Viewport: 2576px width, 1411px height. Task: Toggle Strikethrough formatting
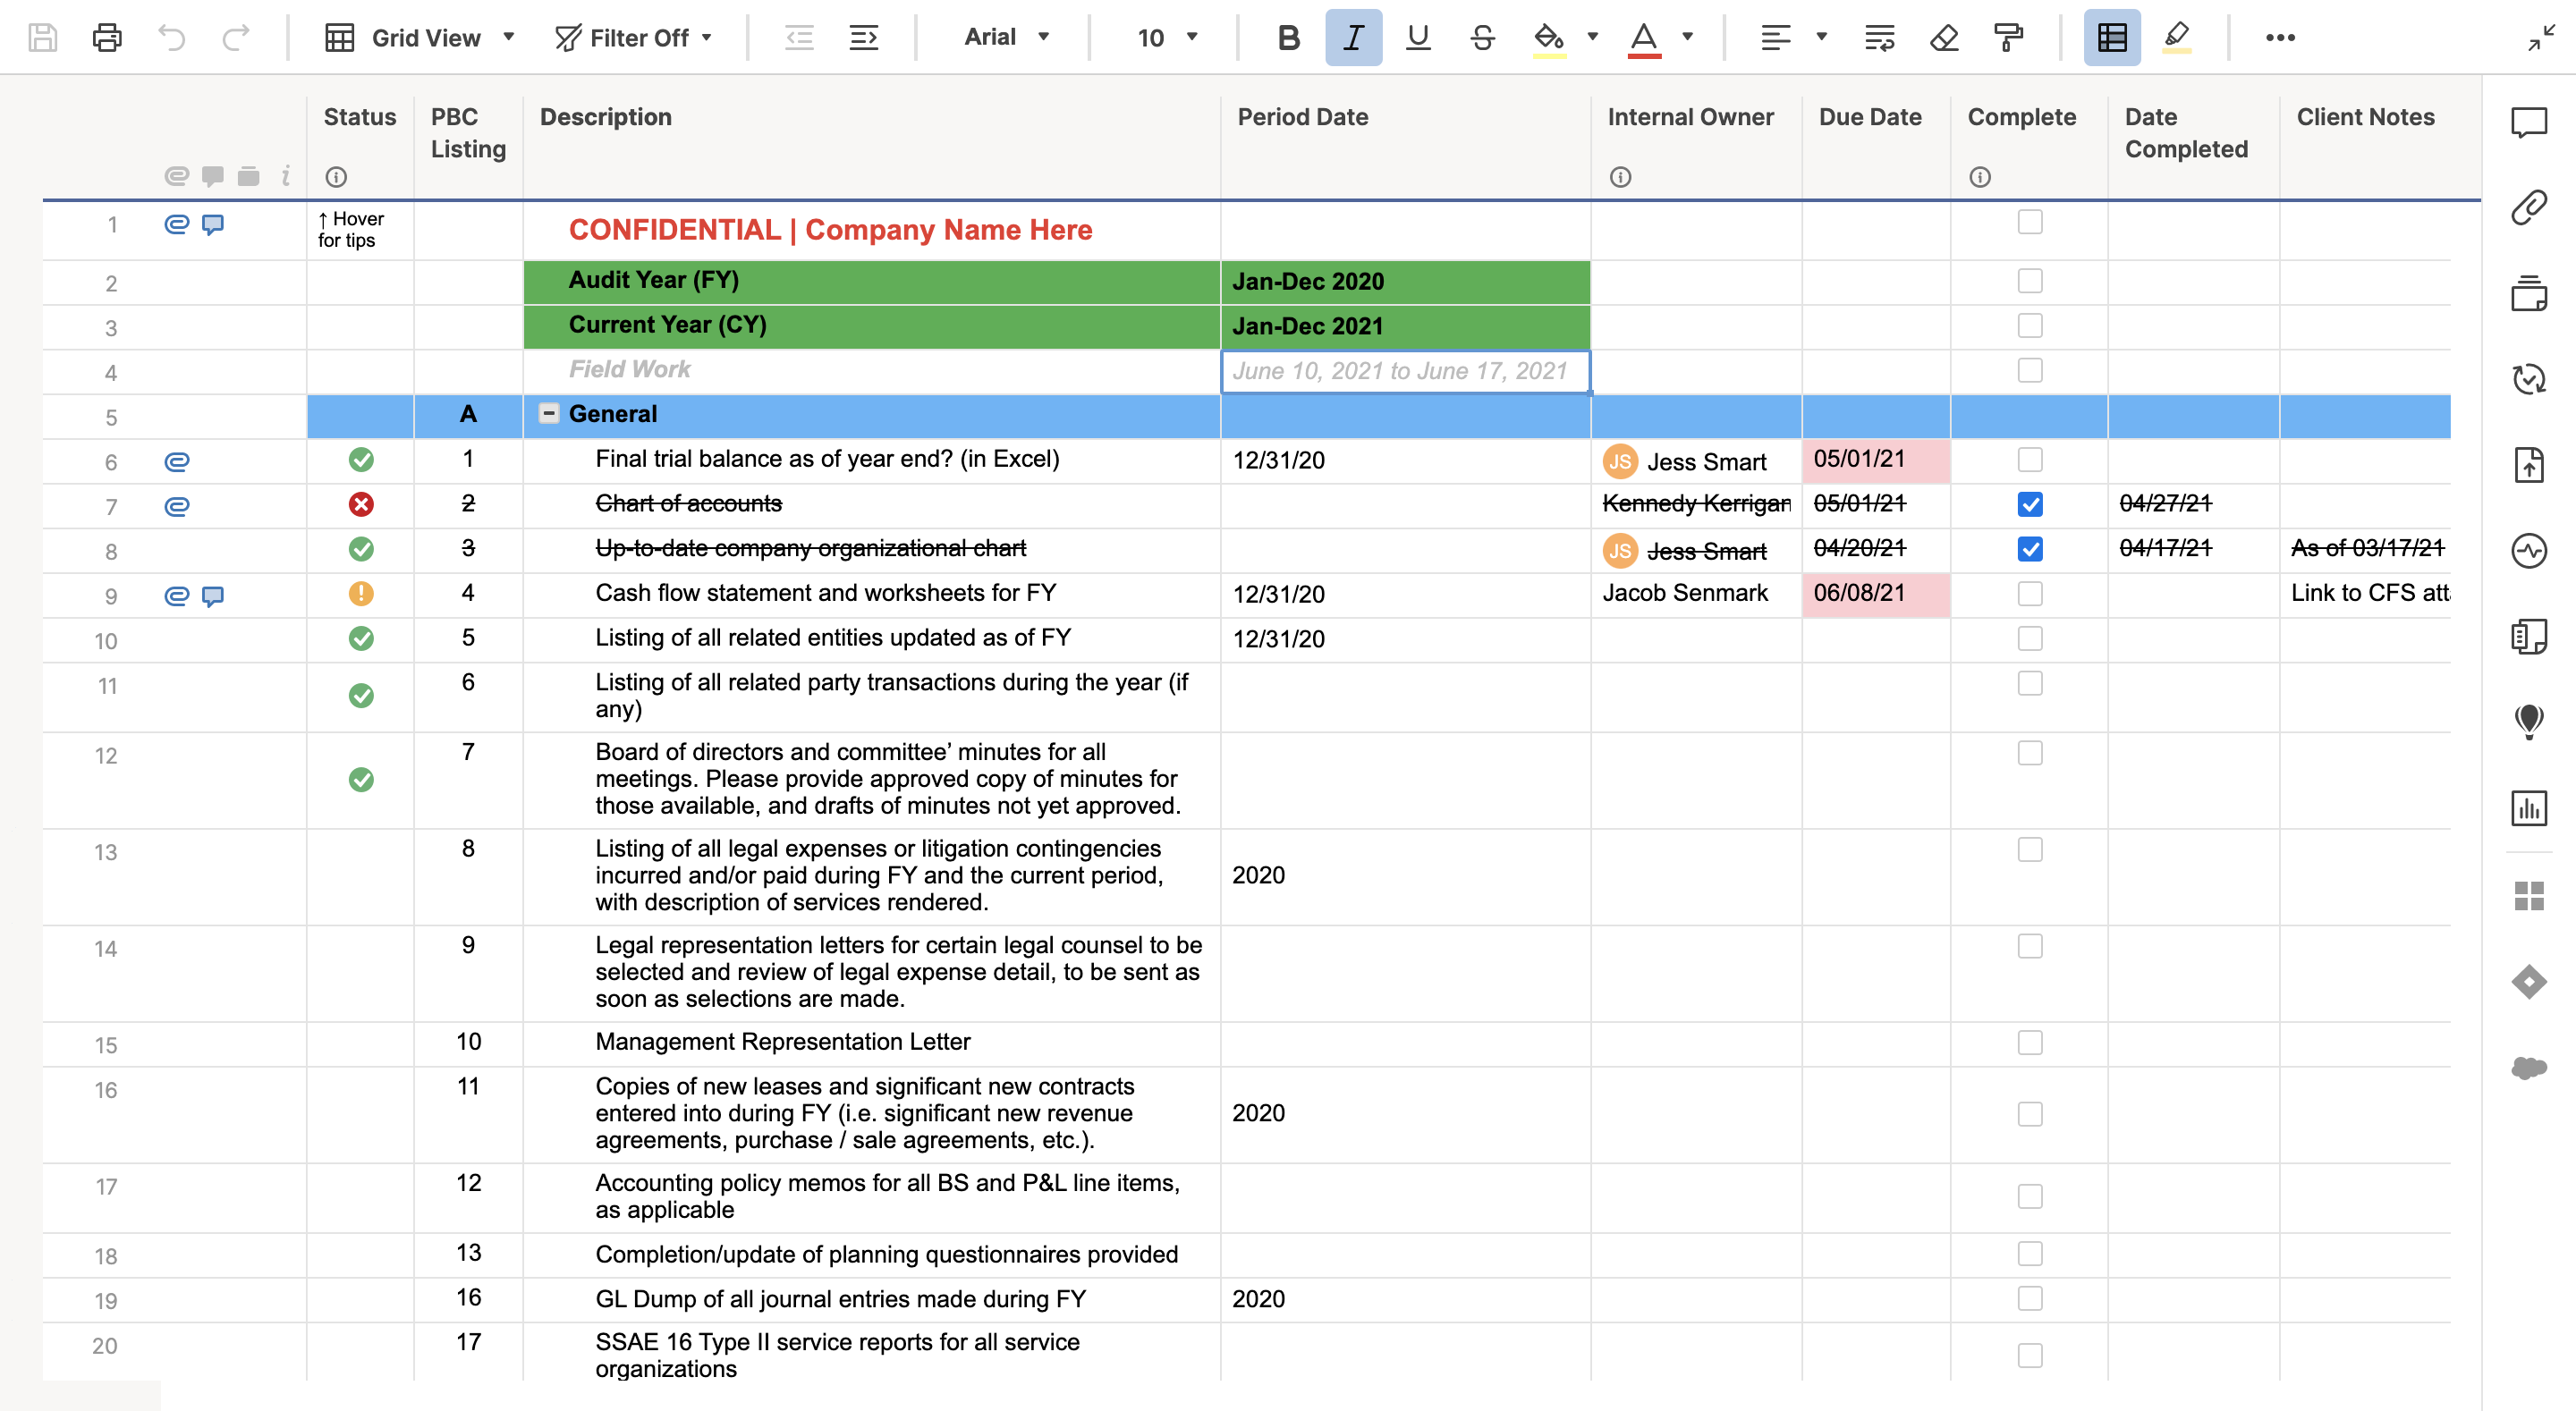pos(1482,38)
